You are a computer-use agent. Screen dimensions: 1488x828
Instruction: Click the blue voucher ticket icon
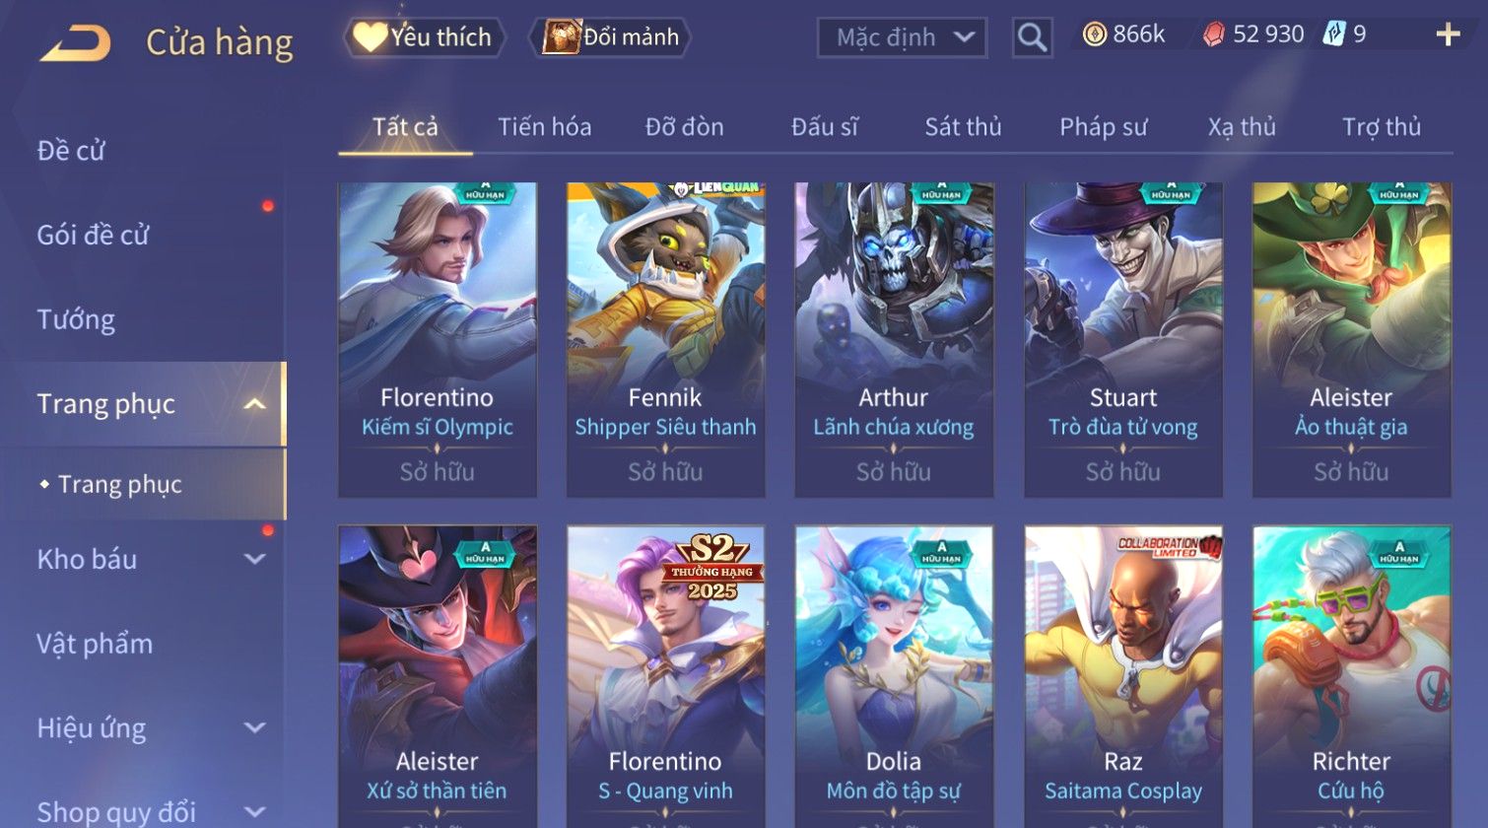tap(1333, 34)
